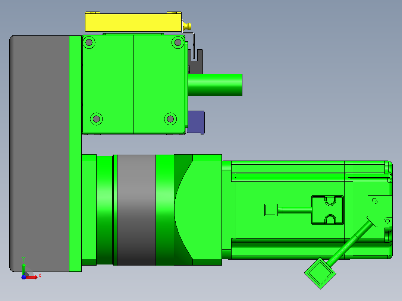This screenshot has height=301, width=402.
Task: Select the motor connector housing with two slots
Action: click(328, 210)
